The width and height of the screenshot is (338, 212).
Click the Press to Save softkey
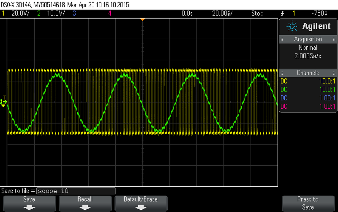point(308,203)
